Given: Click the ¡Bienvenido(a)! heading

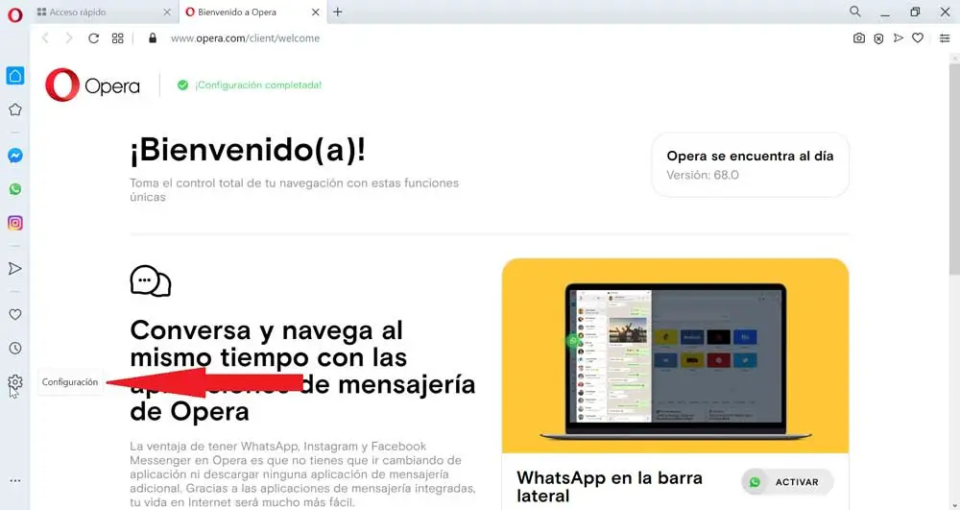Looking at the screenshot, I should tap(248, 150).
